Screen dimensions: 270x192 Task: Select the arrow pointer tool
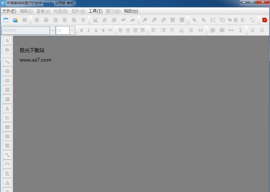click(7, 41)
